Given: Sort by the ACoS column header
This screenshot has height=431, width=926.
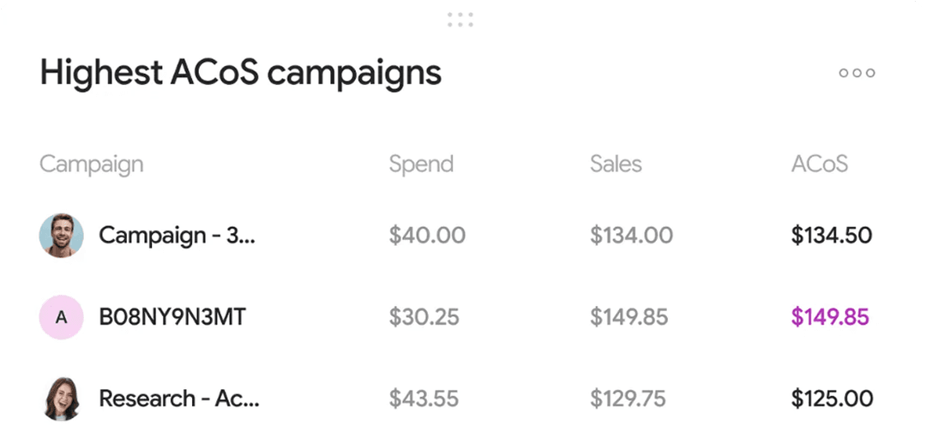Looking at the screenshot, I should click(819, 164).
